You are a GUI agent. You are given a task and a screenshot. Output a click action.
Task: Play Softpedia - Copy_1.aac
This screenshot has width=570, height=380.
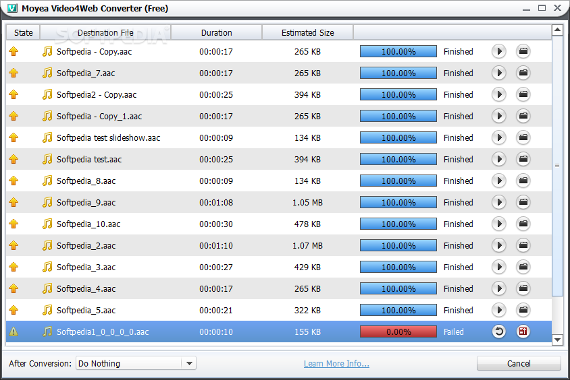[498, 116]
